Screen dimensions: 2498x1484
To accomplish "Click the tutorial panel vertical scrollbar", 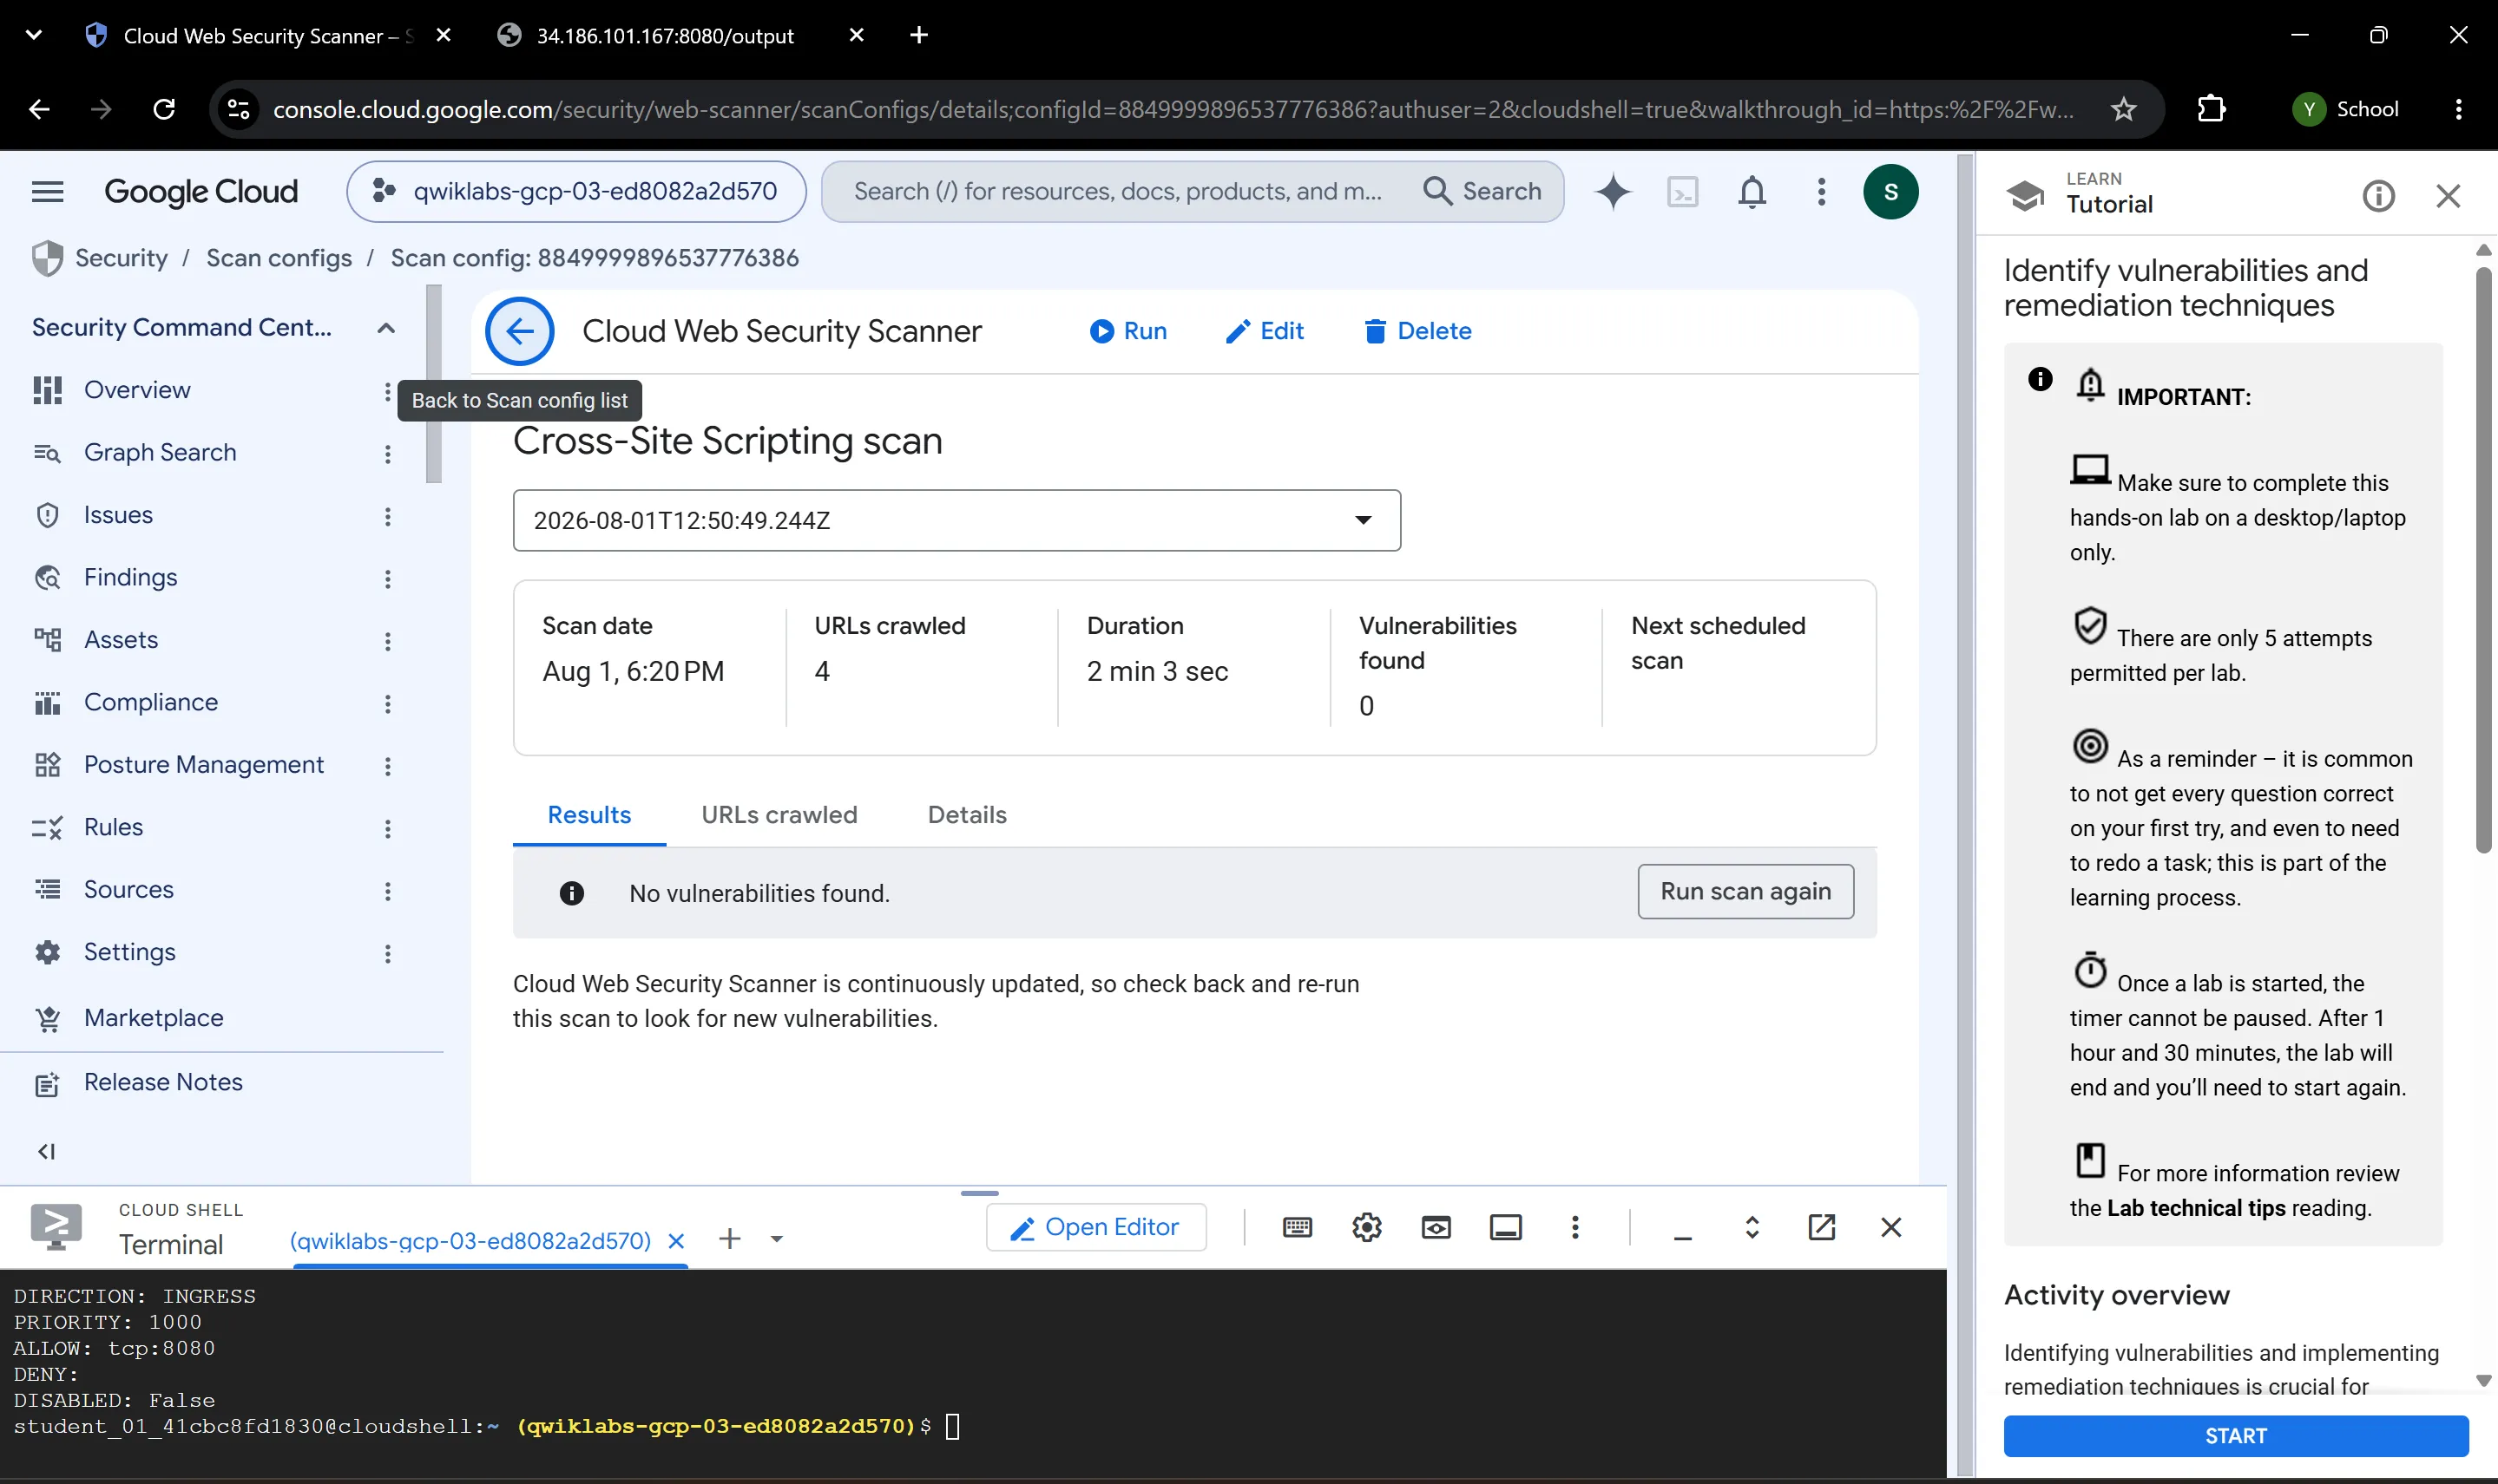I will pos(2482,560).
